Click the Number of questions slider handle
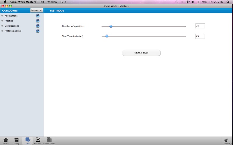 coord(111,26)
